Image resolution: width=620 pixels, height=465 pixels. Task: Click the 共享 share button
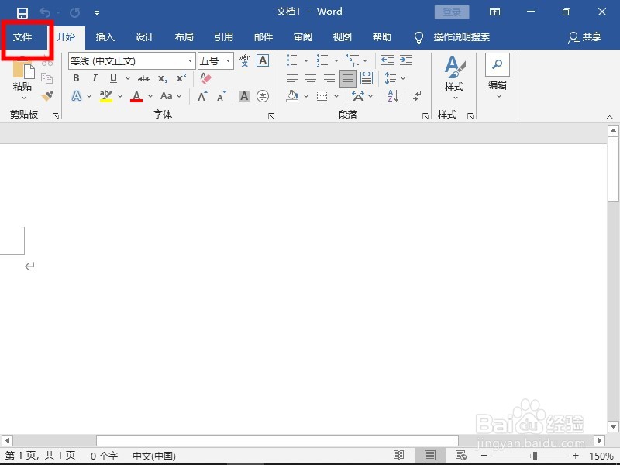pyautogui.click(x=585, y=37)
